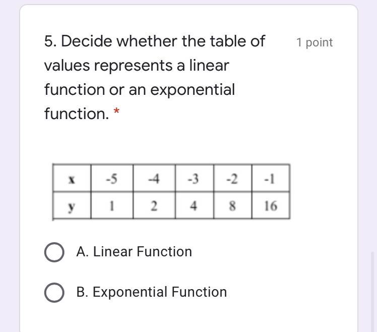The width and height of the screenshot is (377, 332).
Task: Click the x header cell in the table
Action: (72, 178)
